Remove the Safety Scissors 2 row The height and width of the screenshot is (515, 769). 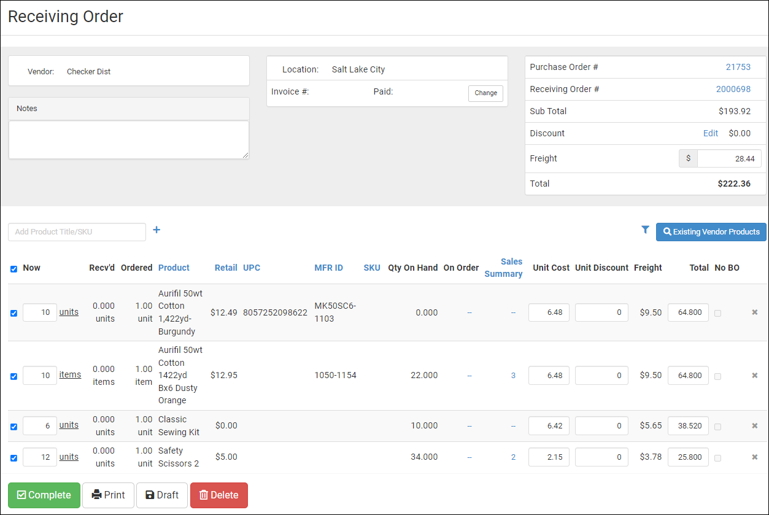pos(755,457)
